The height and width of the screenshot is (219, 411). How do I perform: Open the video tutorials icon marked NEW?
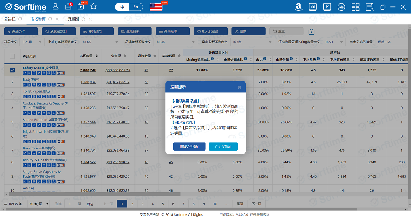(81, 6)
